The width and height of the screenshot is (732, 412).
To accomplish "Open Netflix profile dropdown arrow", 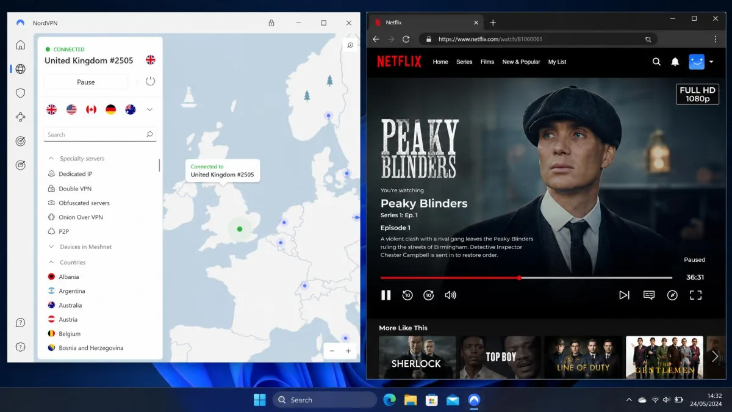I will pyautogui.click(x=711, y=62).
